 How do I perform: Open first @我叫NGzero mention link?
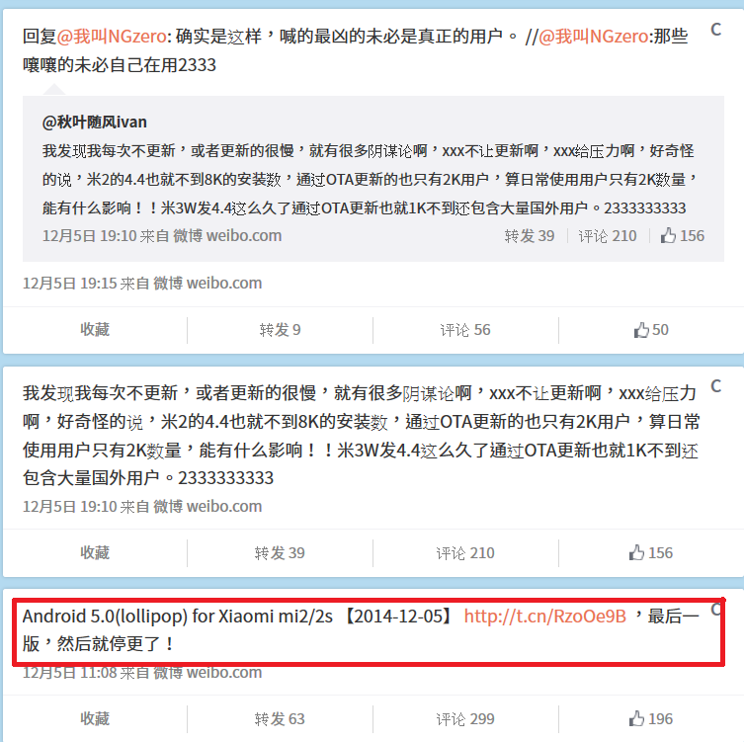112,36
